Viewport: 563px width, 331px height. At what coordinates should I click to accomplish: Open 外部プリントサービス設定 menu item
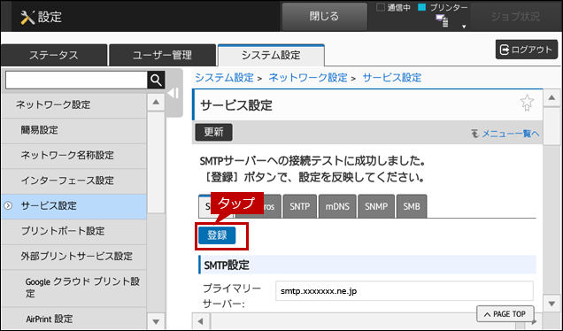point(74,257)
